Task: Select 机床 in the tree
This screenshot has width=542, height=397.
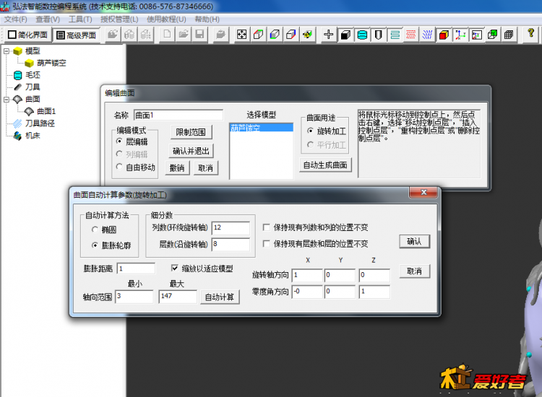Action: click(33, 135)
